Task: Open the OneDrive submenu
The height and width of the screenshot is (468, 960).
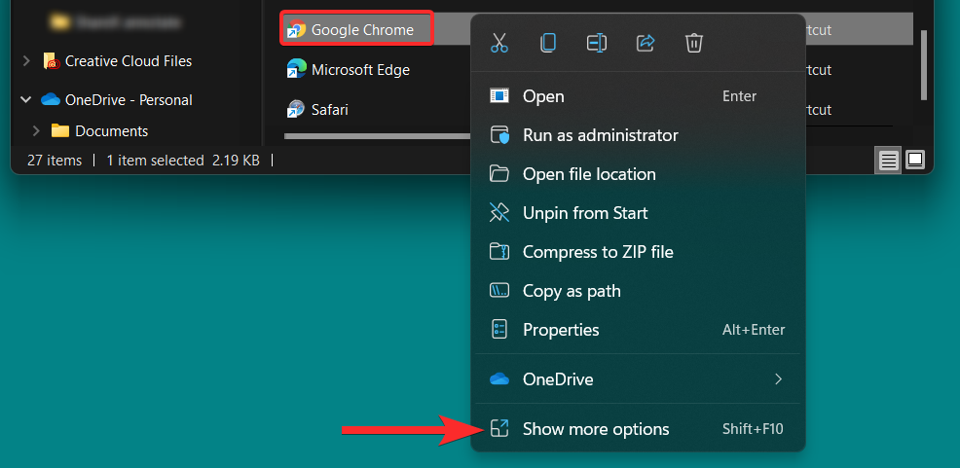Action: tap(638, 378)
